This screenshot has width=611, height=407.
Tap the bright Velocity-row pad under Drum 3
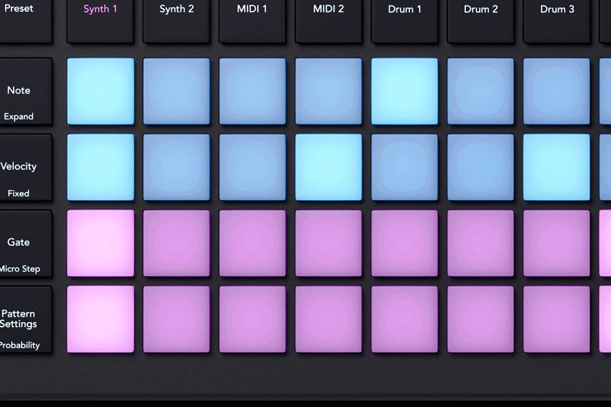(x=557, y=167)
